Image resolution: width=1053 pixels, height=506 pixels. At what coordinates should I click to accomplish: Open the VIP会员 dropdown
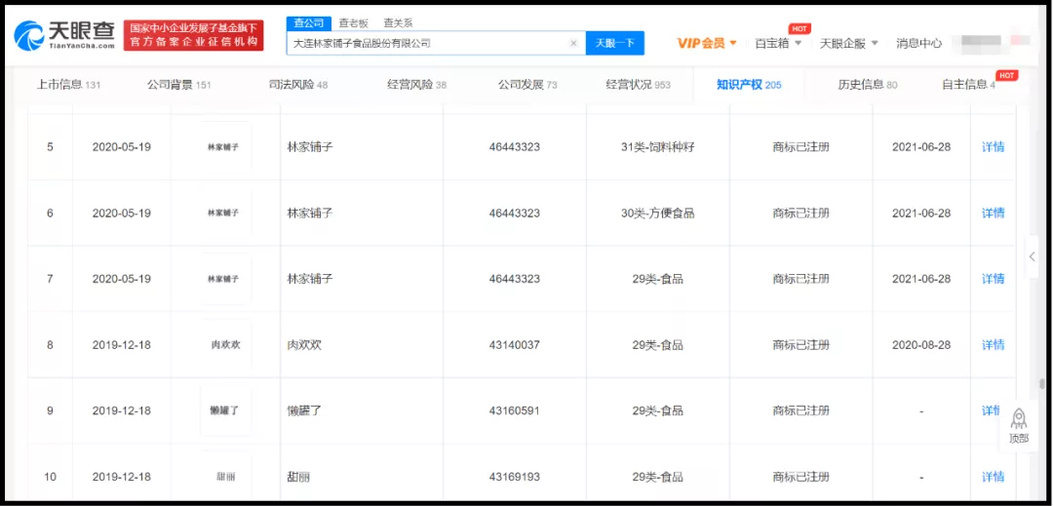click(x=707, y=43)
